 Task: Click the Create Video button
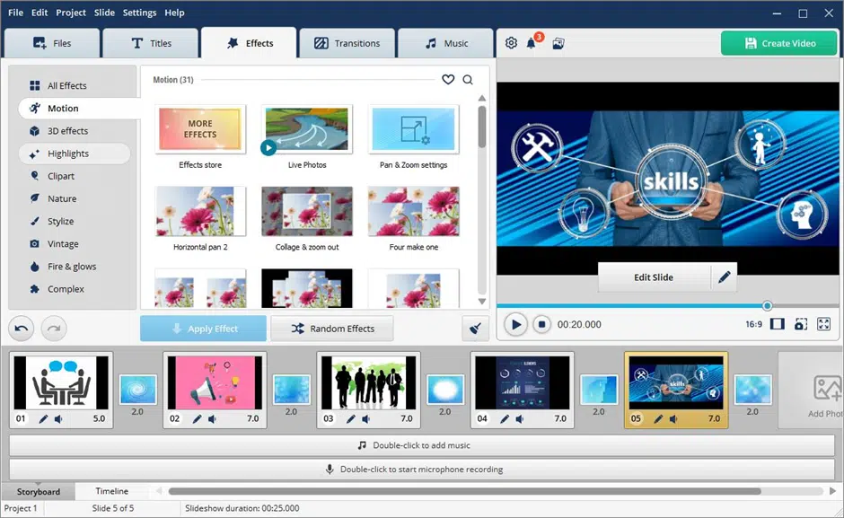[778, 43]
